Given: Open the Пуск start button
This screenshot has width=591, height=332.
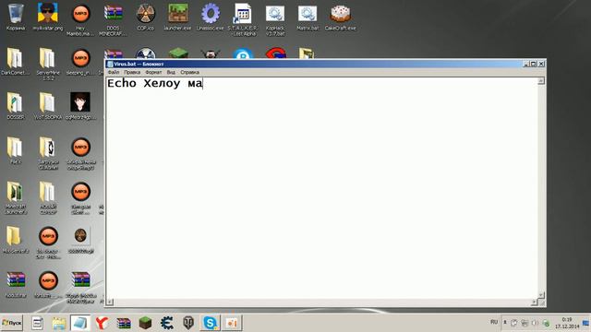Looking at the screenshot, I should [x=12, y=323].
